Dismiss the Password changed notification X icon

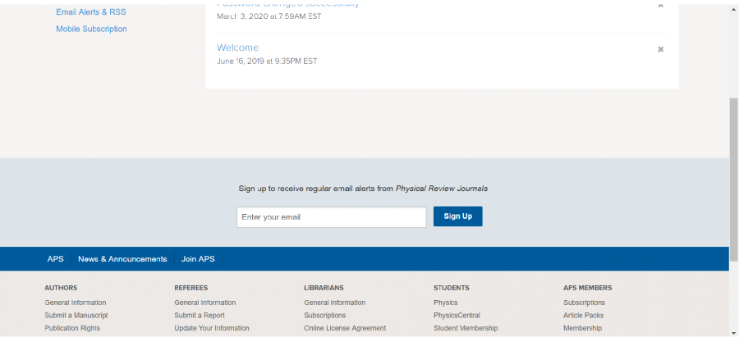coord(660,5)
